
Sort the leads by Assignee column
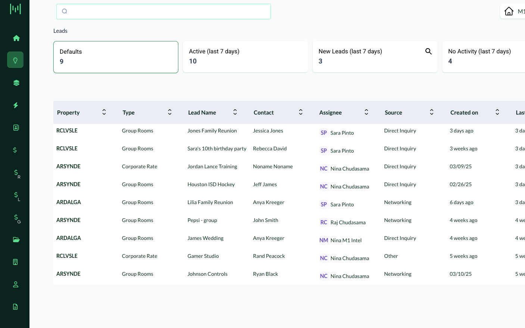[366, 112]
